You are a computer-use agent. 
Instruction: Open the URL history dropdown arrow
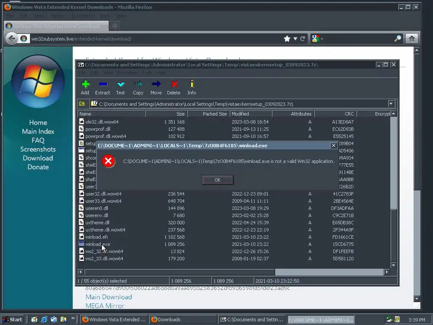click(295, 39)
